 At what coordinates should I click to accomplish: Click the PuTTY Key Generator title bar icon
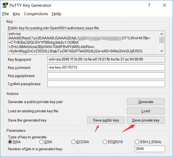(5, 5)
